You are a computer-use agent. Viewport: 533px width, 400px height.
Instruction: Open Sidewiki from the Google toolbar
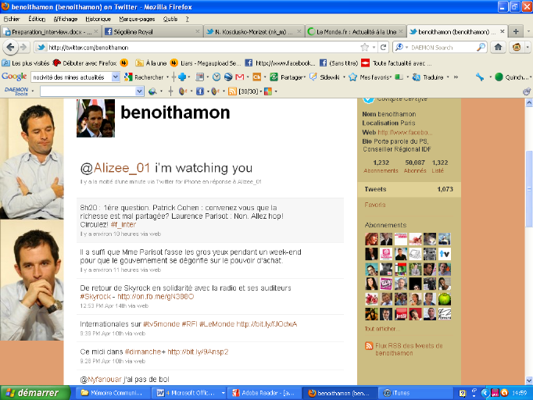pyautogui.click(x=325, y=77)
